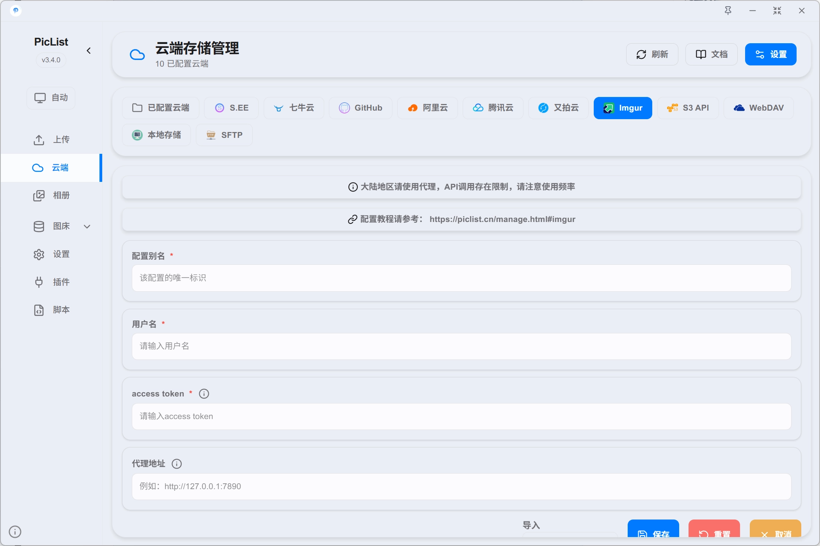Select the S3 API storage tab

(688, 108)
